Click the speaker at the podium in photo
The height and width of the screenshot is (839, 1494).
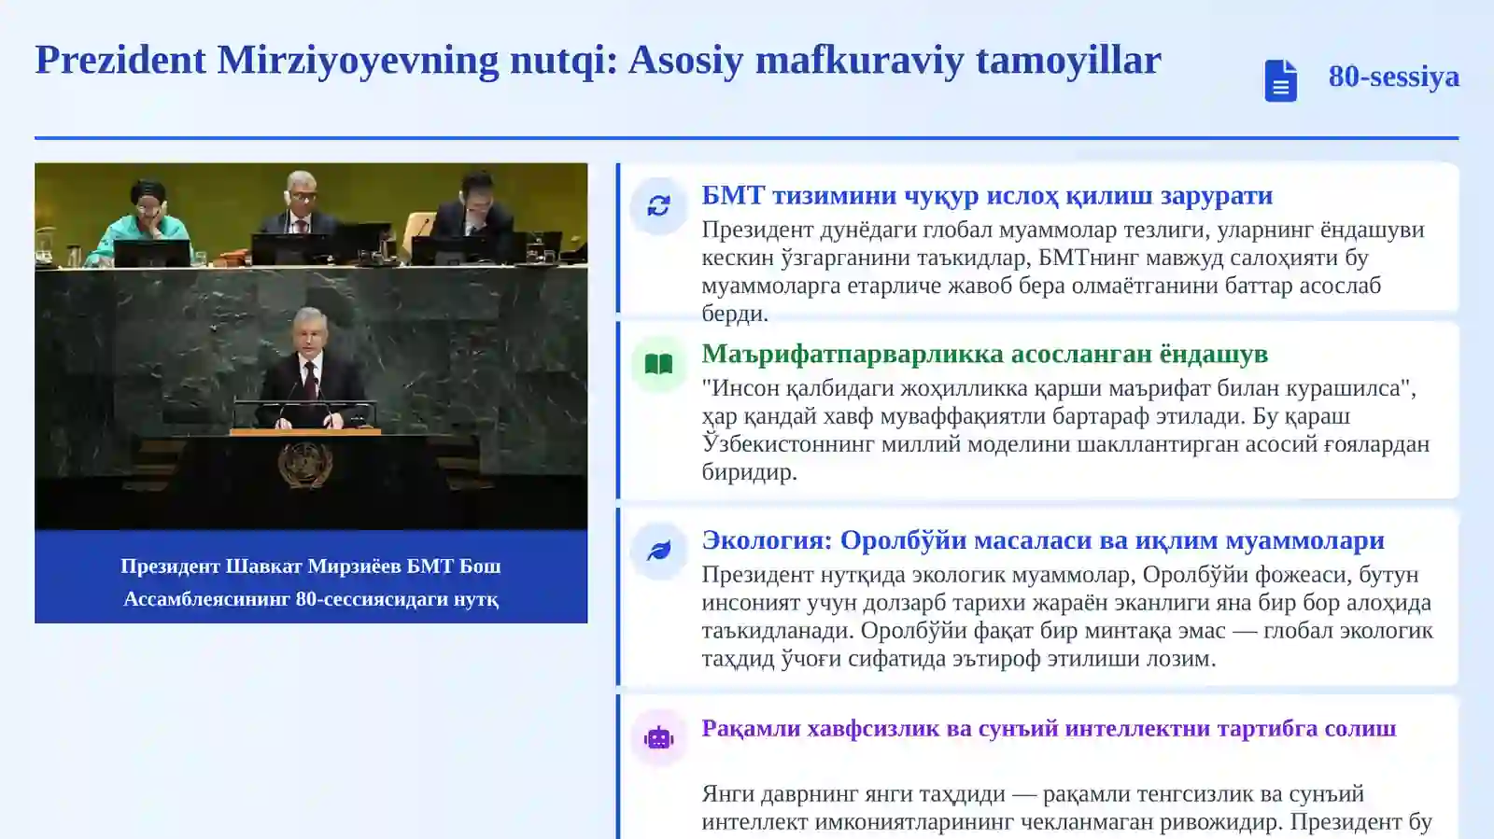(x=311, y=369)
